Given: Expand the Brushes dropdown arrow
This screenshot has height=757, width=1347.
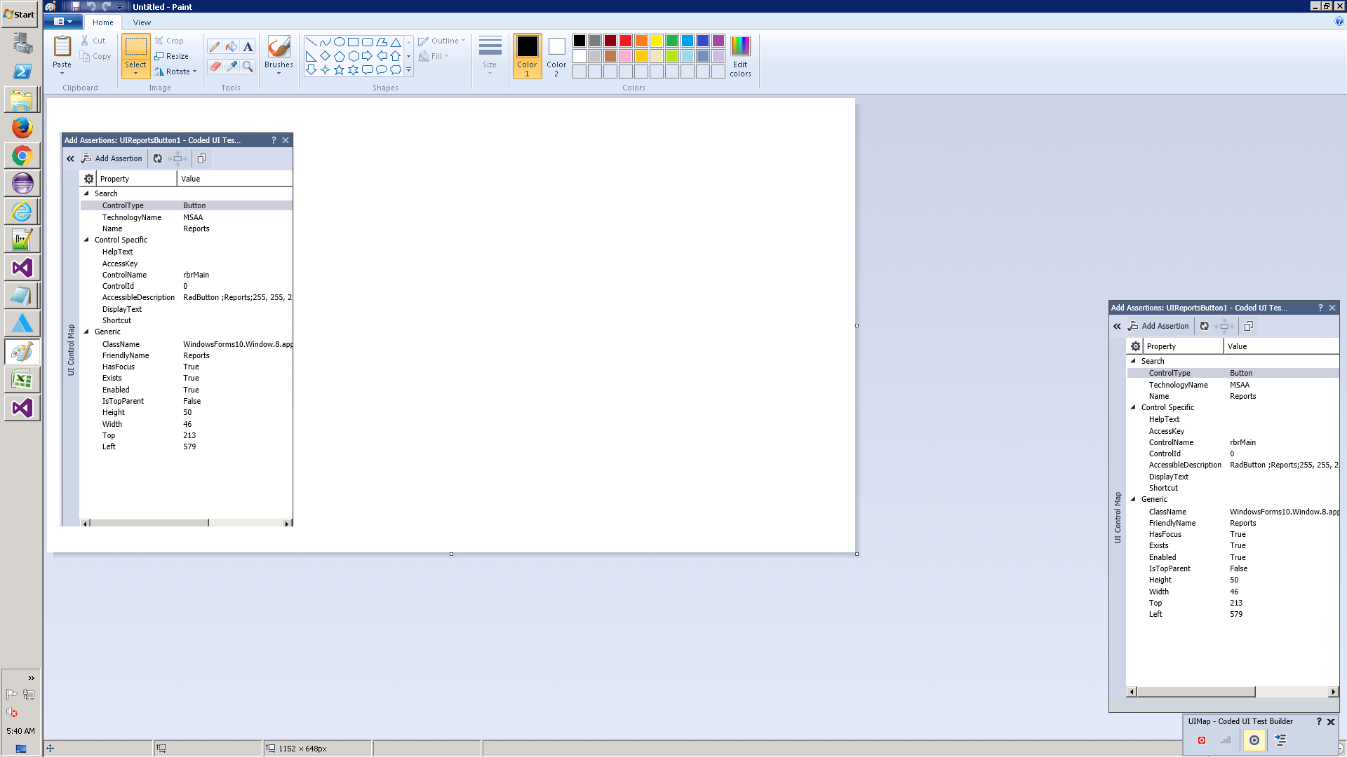Looking at the screenshot, I should 279,74.
